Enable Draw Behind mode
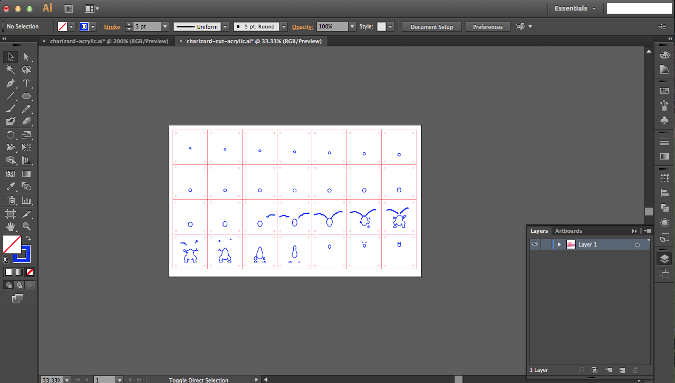The width and height of the screenshot is (675, 383). [20, 285]
